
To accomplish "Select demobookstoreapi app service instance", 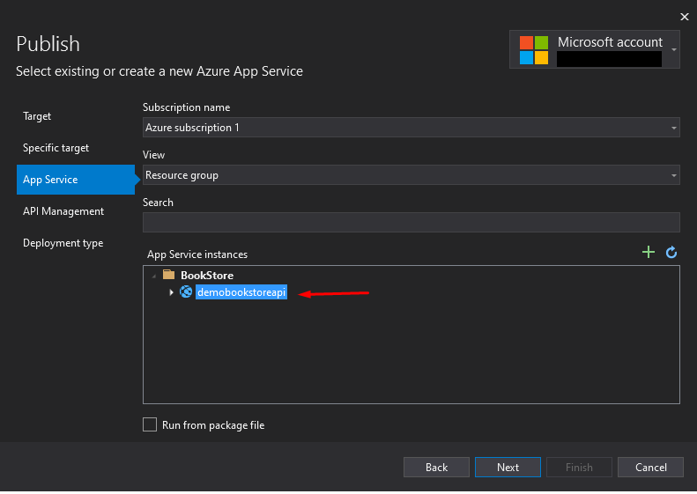I will 241,292.
